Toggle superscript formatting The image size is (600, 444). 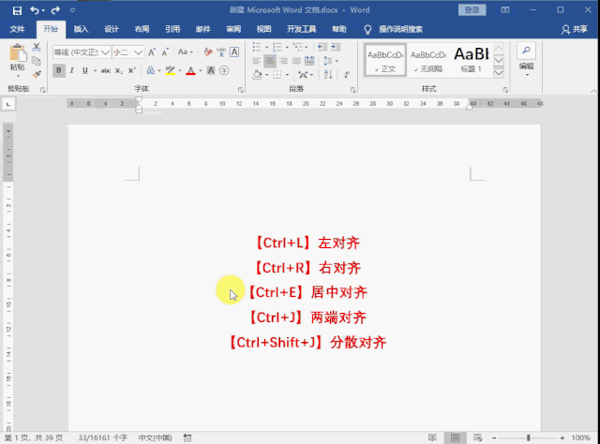(132, 70)
